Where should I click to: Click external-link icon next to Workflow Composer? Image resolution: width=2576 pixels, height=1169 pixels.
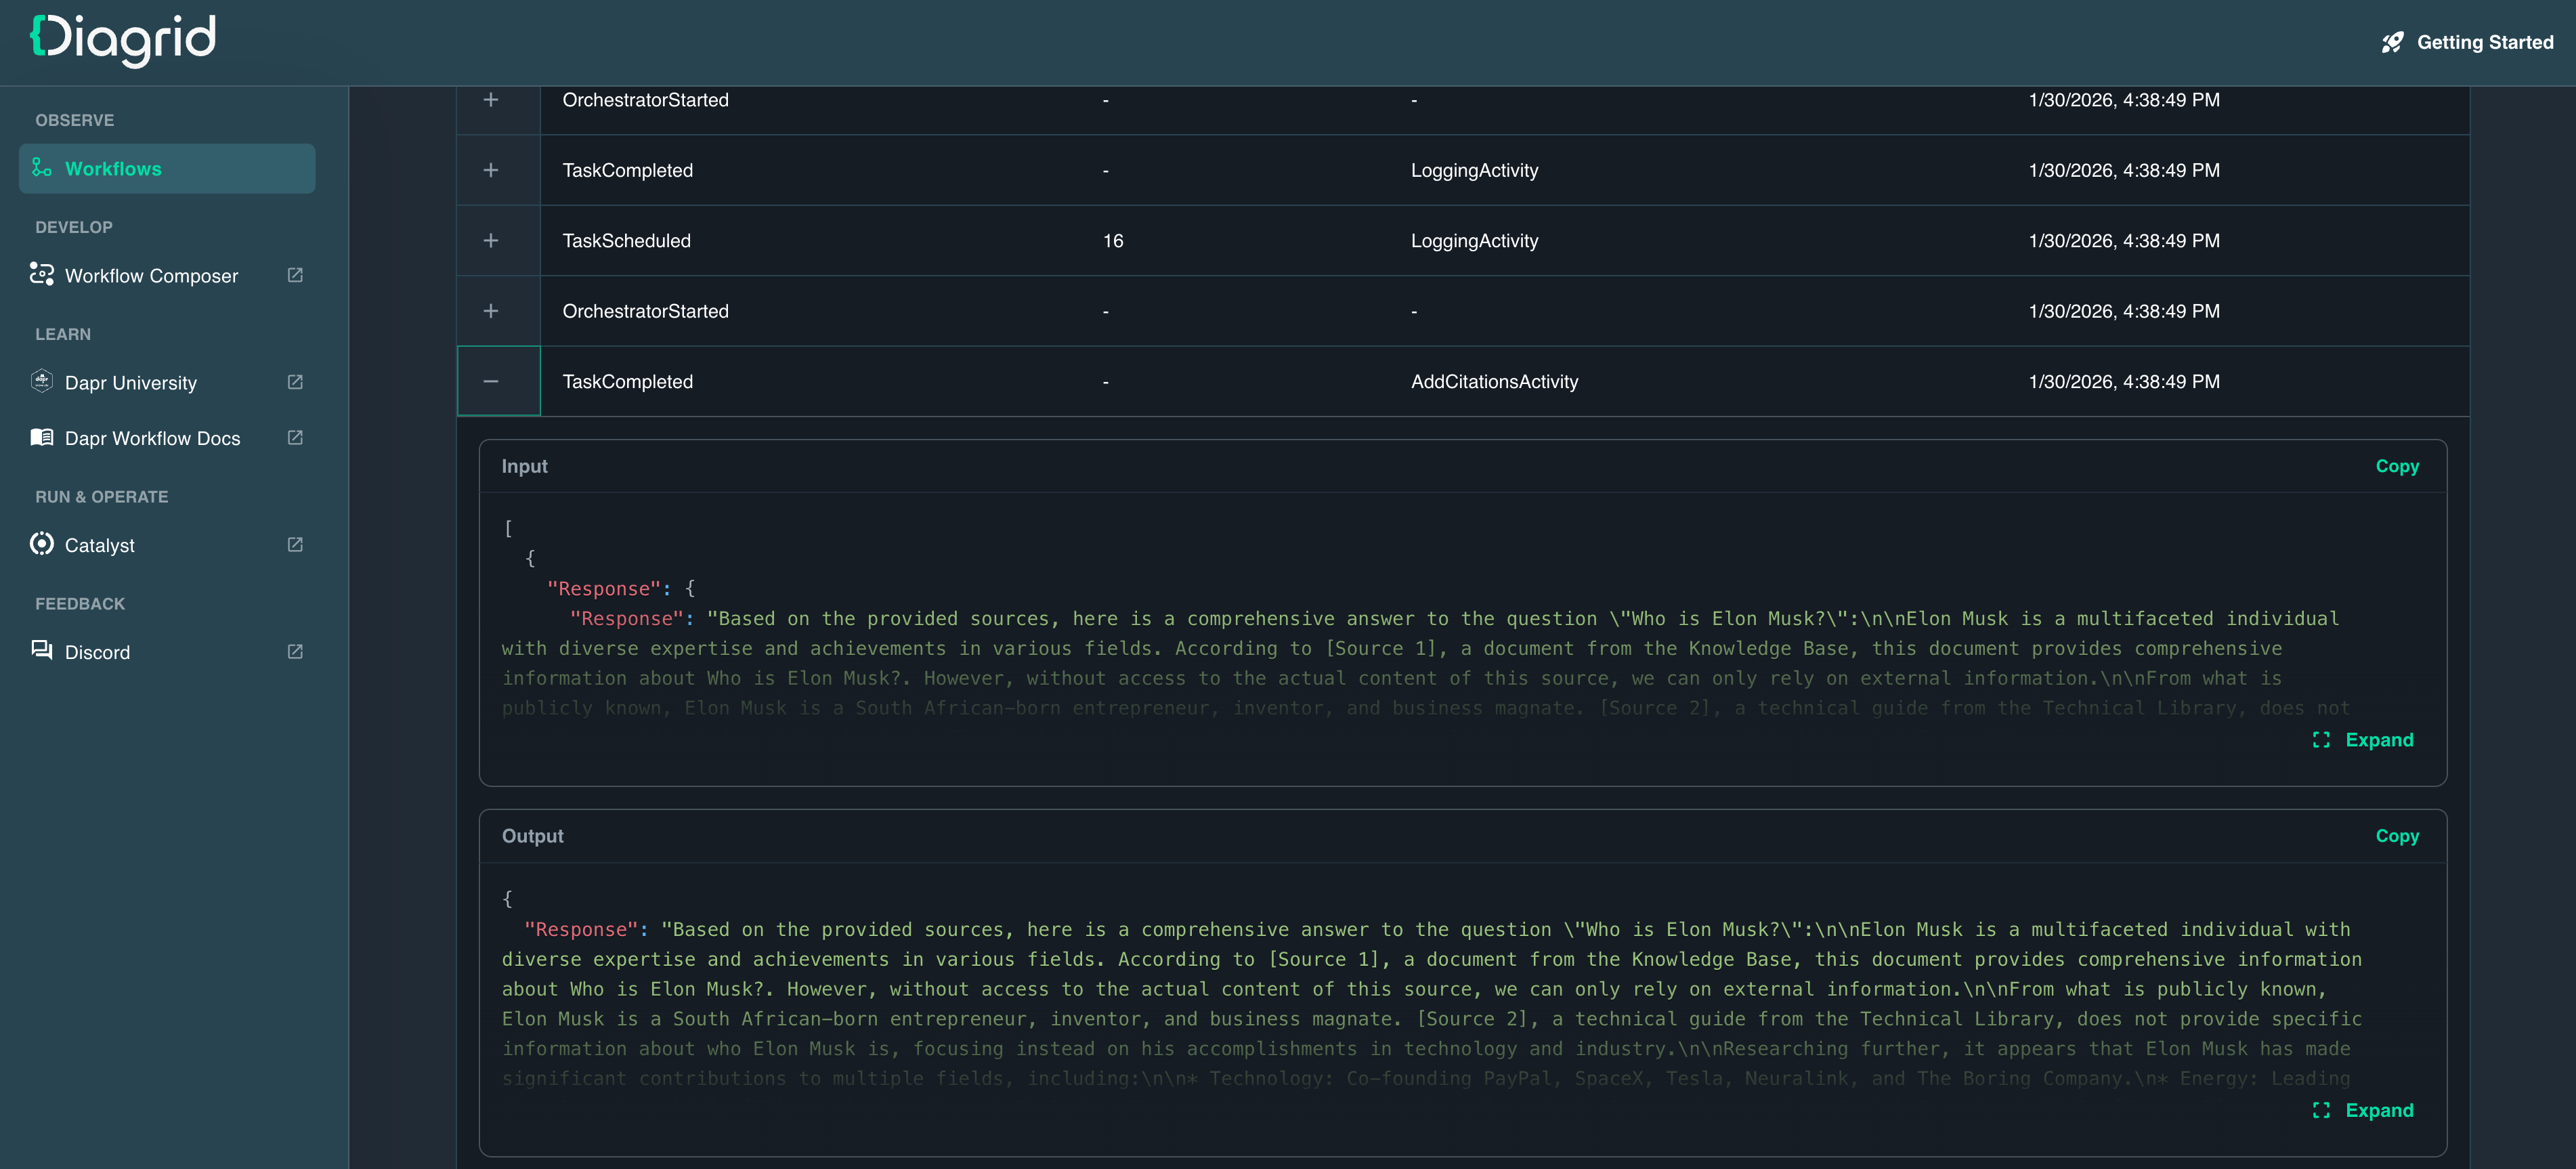tap(295, 275)
